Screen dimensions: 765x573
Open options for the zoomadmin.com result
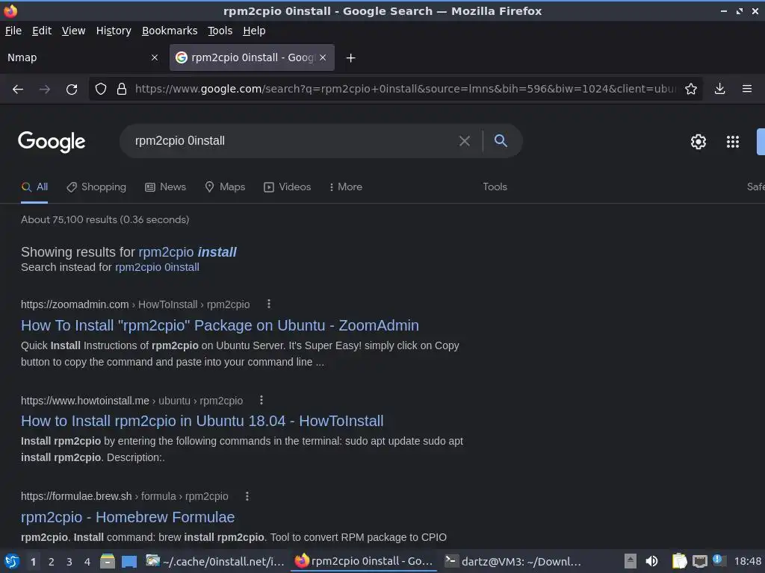point(269,304)
